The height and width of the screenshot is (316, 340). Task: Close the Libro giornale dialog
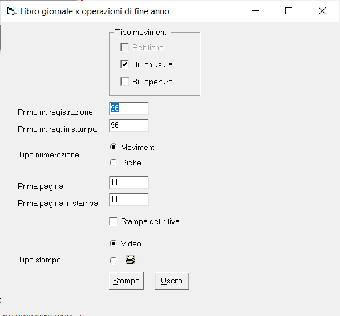tap(322, 11)
